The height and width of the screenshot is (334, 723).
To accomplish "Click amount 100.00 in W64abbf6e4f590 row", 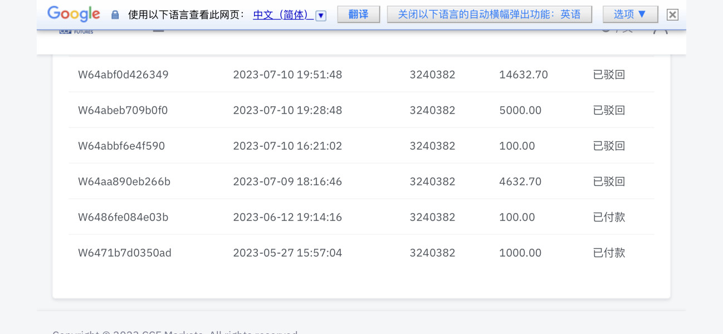I will [x=517, y=146].
